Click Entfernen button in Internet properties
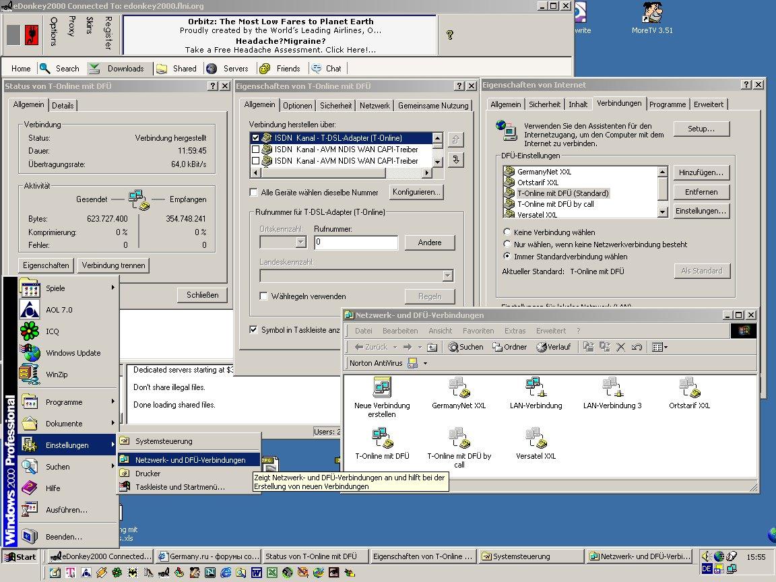This screenshot has height=582, width=776. [x=701, y=191]
